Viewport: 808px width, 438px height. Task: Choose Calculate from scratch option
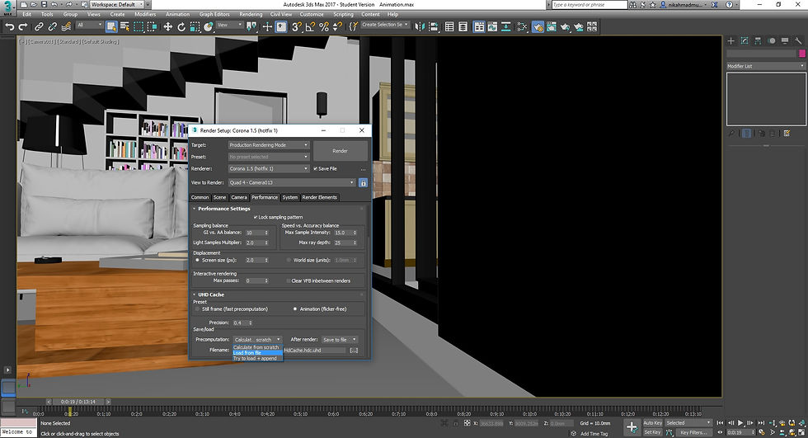tap(257, 347)
